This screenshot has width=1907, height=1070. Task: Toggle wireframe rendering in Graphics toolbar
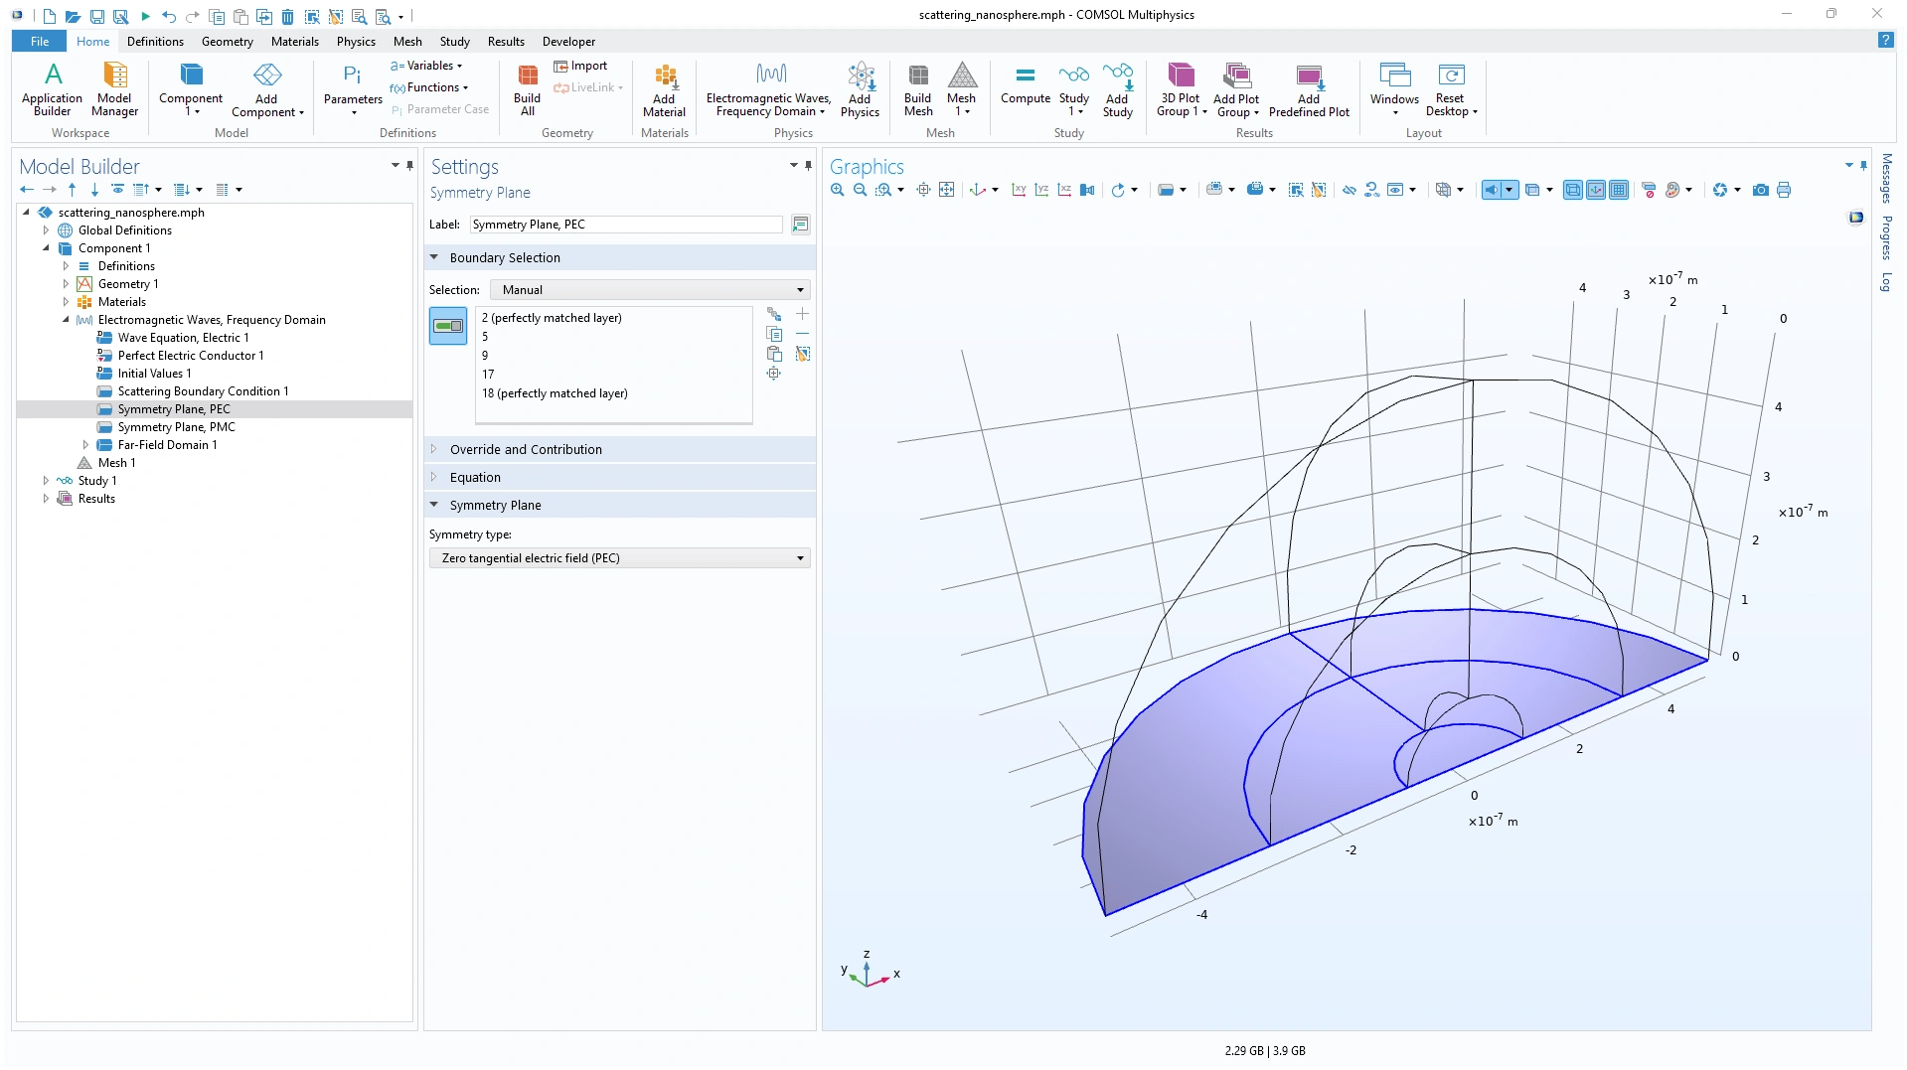click(x=1572, y=190)
